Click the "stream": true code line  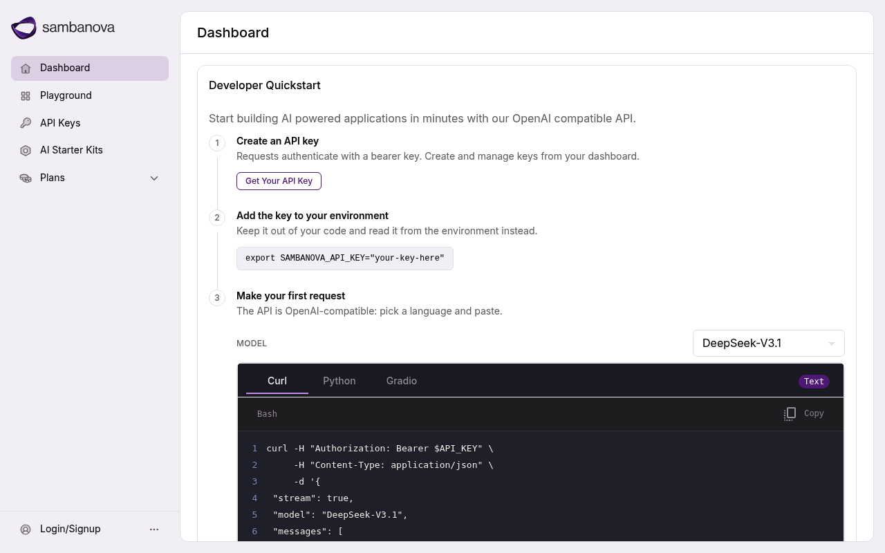coord(313,498)
